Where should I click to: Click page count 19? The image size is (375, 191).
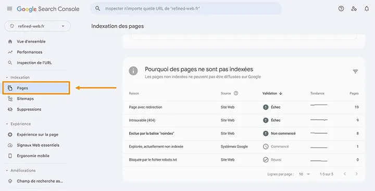pos(357,107)
